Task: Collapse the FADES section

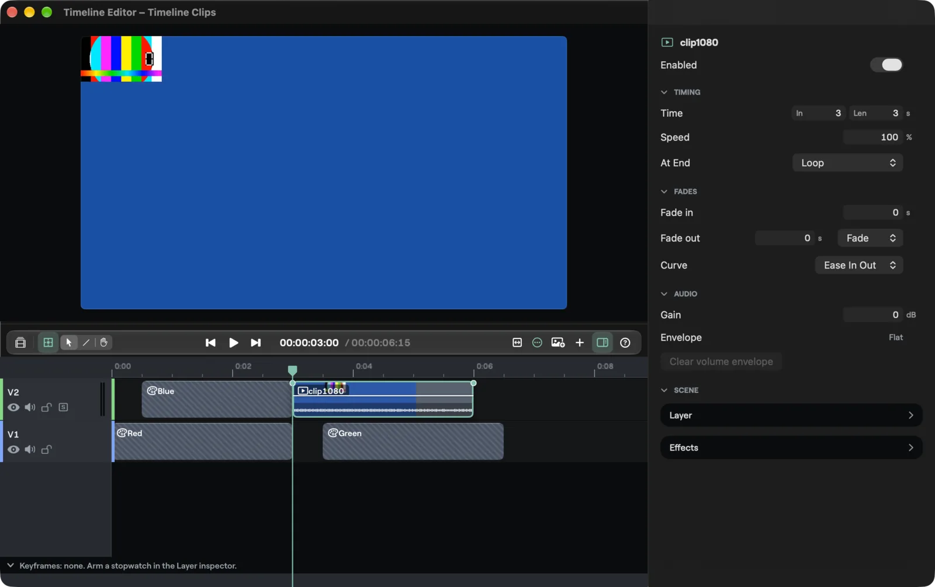Action: 664,191
